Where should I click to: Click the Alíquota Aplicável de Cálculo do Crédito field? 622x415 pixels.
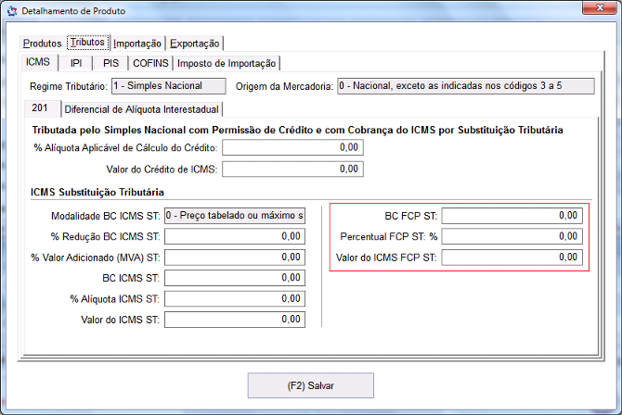[292, 147]
